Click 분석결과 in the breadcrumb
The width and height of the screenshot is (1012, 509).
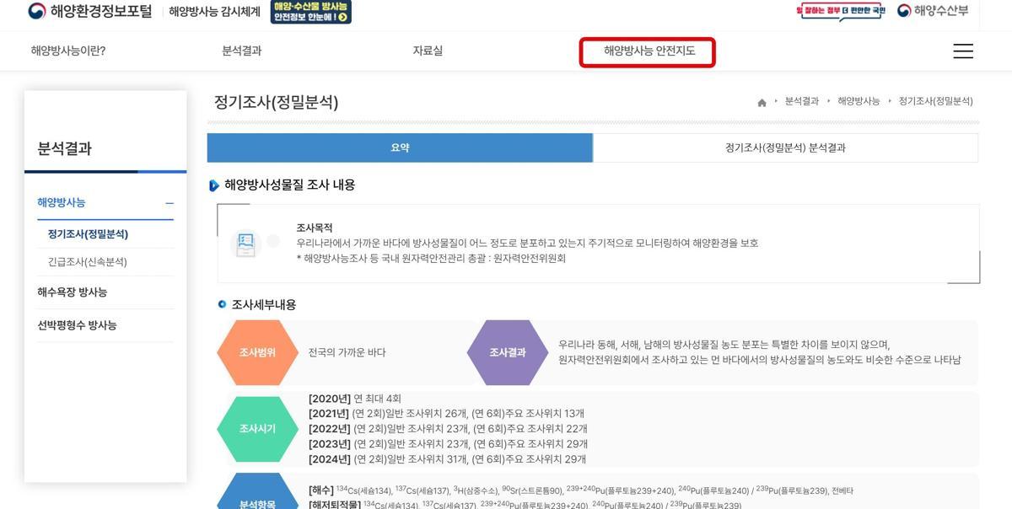click(801, 101)
